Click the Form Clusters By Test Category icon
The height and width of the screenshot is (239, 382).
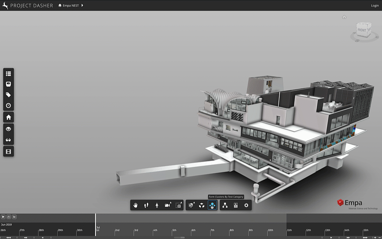pyautogui.click(x=212, y=205)
